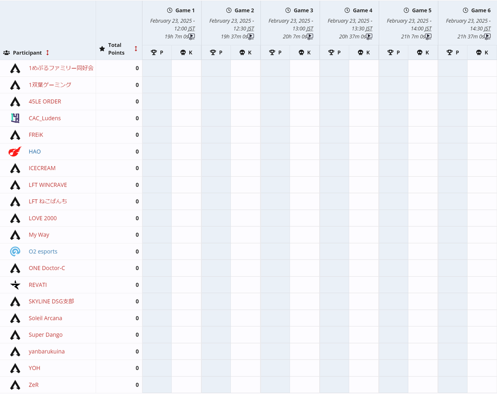The height and width of the screenshot is (394, 497).
Task: Click Game 1 kills skull column header
Action: click(x=186, y=53)
